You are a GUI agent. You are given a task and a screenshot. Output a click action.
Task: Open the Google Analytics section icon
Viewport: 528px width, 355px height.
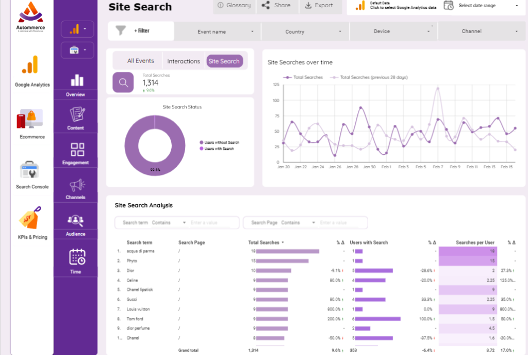tap(30, 64)
